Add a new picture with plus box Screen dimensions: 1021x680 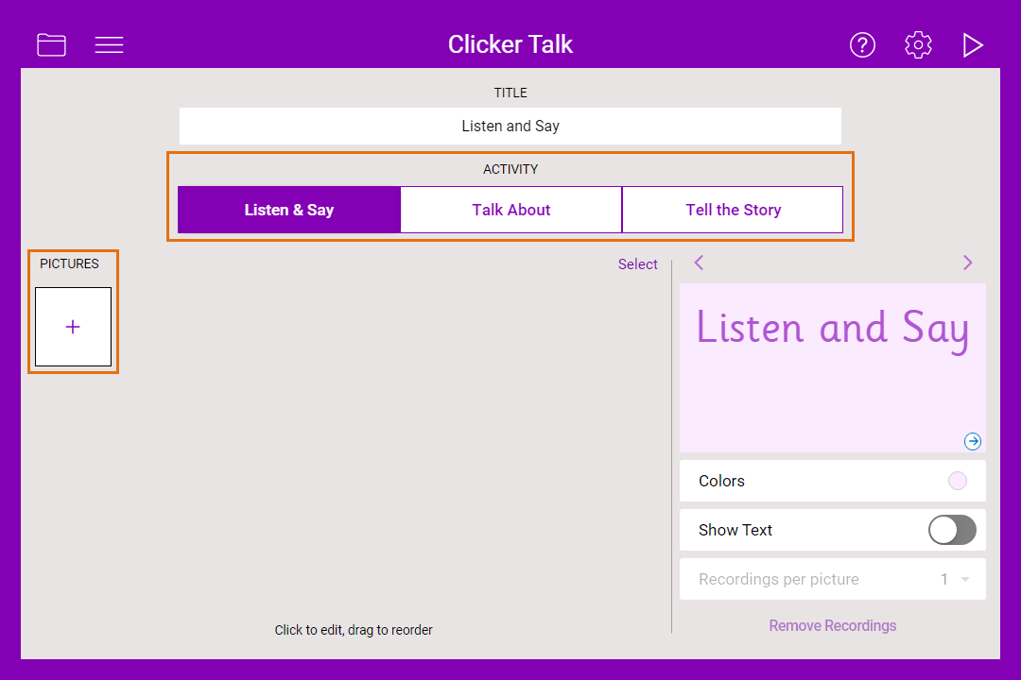73,327
